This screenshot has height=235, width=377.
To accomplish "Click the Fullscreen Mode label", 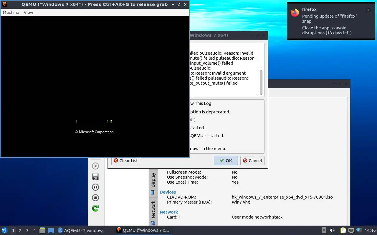I will (x=184, y=172).
